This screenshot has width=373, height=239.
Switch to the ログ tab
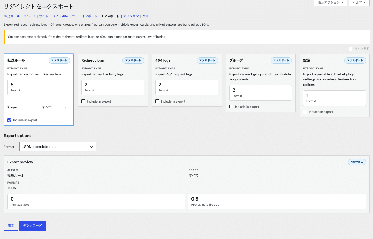(55, 16)
